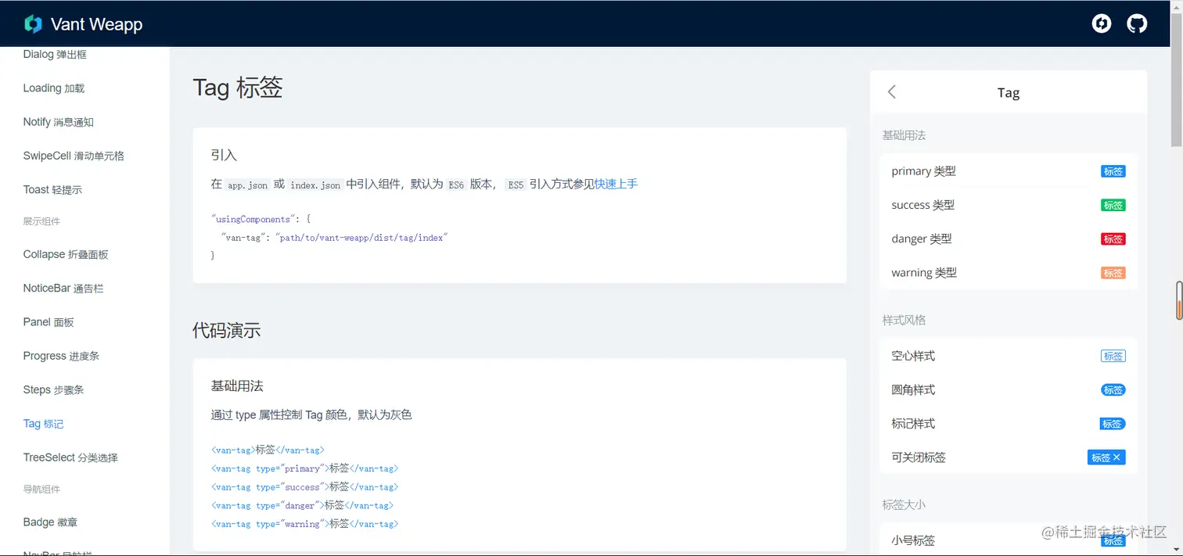Image resolution: width=1183 pixels, height=556 pixels.
Task: Click the ES6 inline code label
Action: (455, 185)
